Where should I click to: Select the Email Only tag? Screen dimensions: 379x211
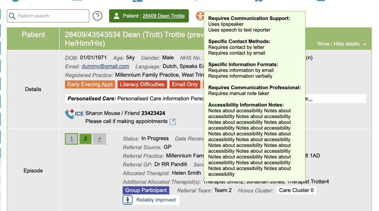tap(184, 84)
